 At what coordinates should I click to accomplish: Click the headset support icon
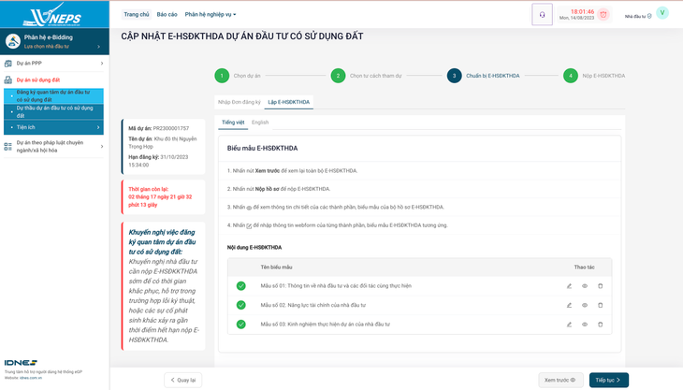[x=542, y=14]
